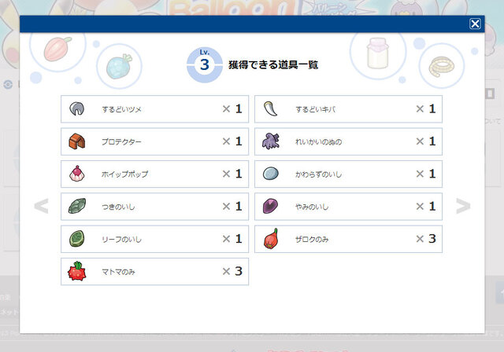This screenshot has height=352, width=504.
Task: Select the ホイップポップ text label
Action: pyautogui.click(x=125, y=174)
